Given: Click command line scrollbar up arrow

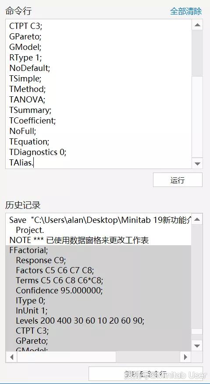Looking at the screenshot, I should click(x=197, y=25).
